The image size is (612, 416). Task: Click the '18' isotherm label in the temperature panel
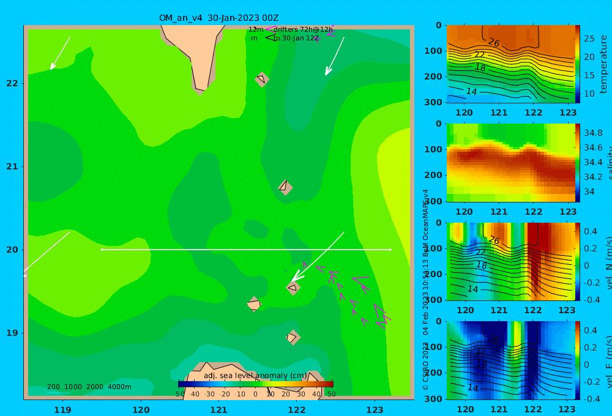click(480, 67)
